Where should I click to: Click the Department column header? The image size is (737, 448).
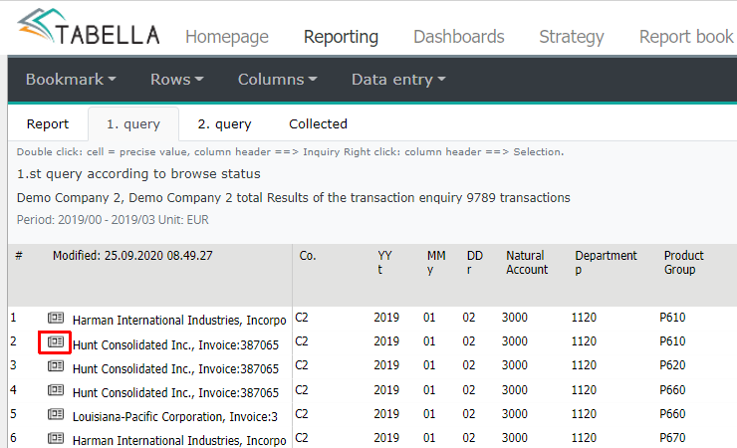(606, 263)
